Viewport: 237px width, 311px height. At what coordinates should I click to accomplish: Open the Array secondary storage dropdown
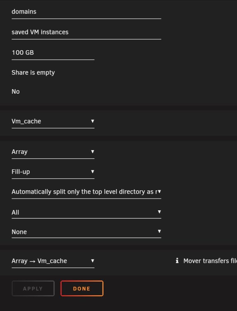53,152
